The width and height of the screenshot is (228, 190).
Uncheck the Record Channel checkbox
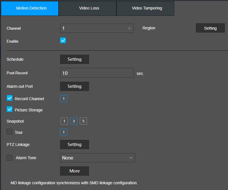point(10,98)
